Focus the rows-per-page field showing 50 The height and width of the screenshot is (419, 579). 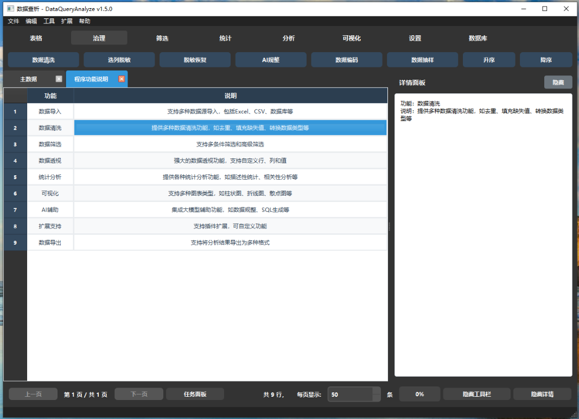click(x=350, y=395)
